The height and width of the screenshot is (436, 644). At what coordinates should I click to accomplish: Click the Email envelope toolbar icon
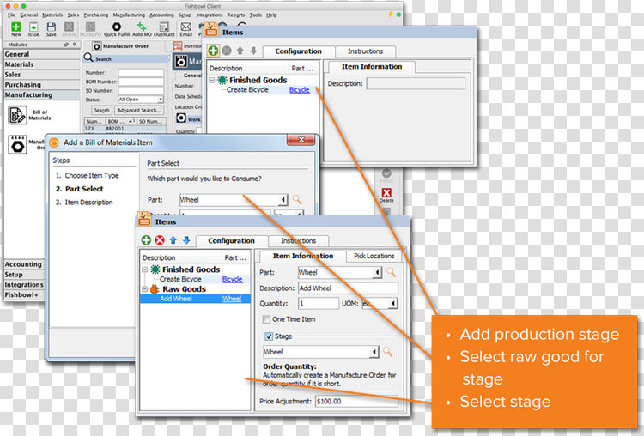coord(186,27)
